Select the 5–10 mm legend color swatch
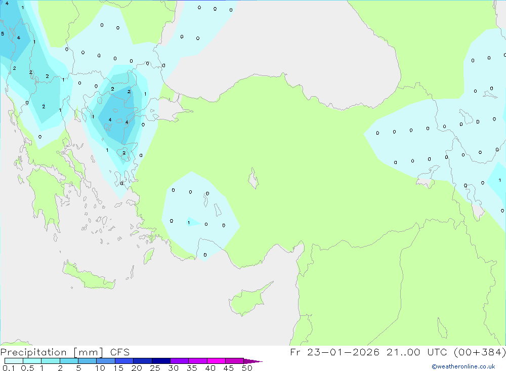Viewport: 506px width, 371px height. click(x=88, y=361)
